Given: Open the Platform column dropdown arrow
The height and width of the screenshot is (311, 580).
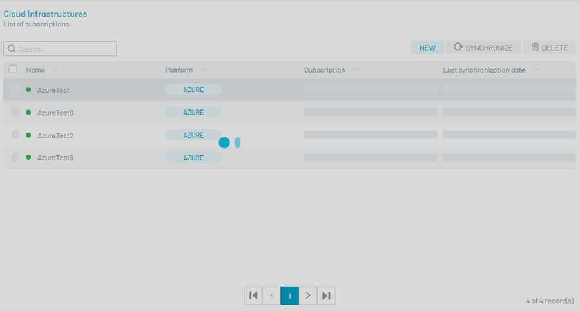Looking at the screenshot, I should [203, 70].
